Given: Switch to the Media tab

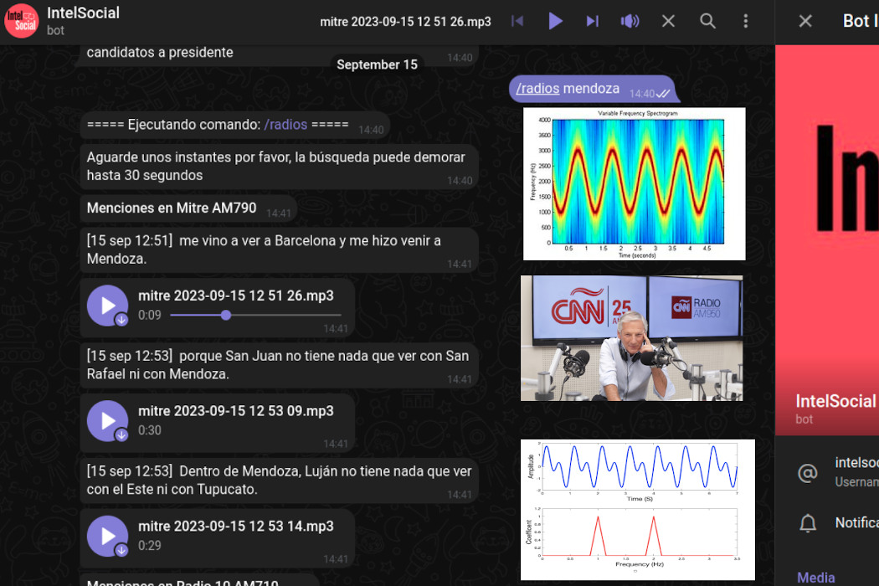Looking at the screenshot, I should 815,577.
